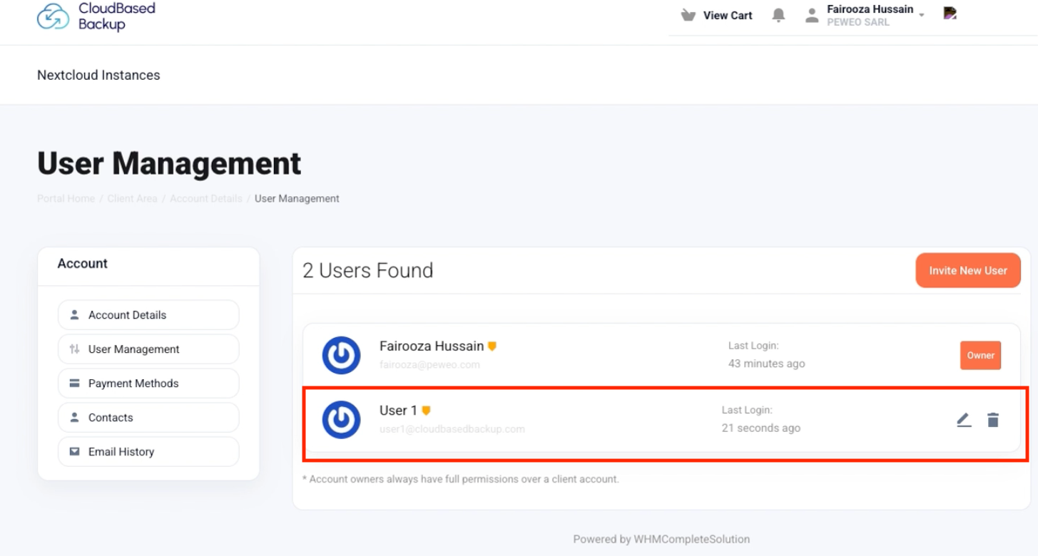Click the user1@cloudbasedbackup.com email text

pos(454,428)
